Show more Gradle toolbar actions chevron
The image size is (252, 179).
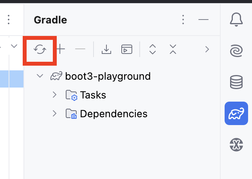click(x=207, y=49)
